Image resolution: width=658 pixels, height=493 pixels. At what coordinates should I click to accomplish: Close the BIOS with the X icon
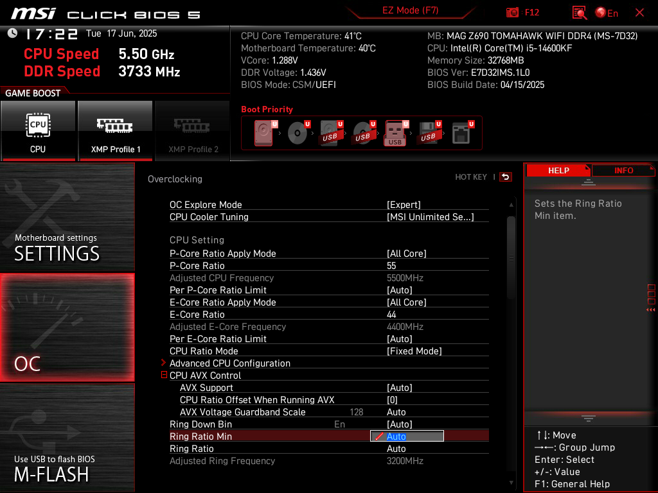(639, 13)
